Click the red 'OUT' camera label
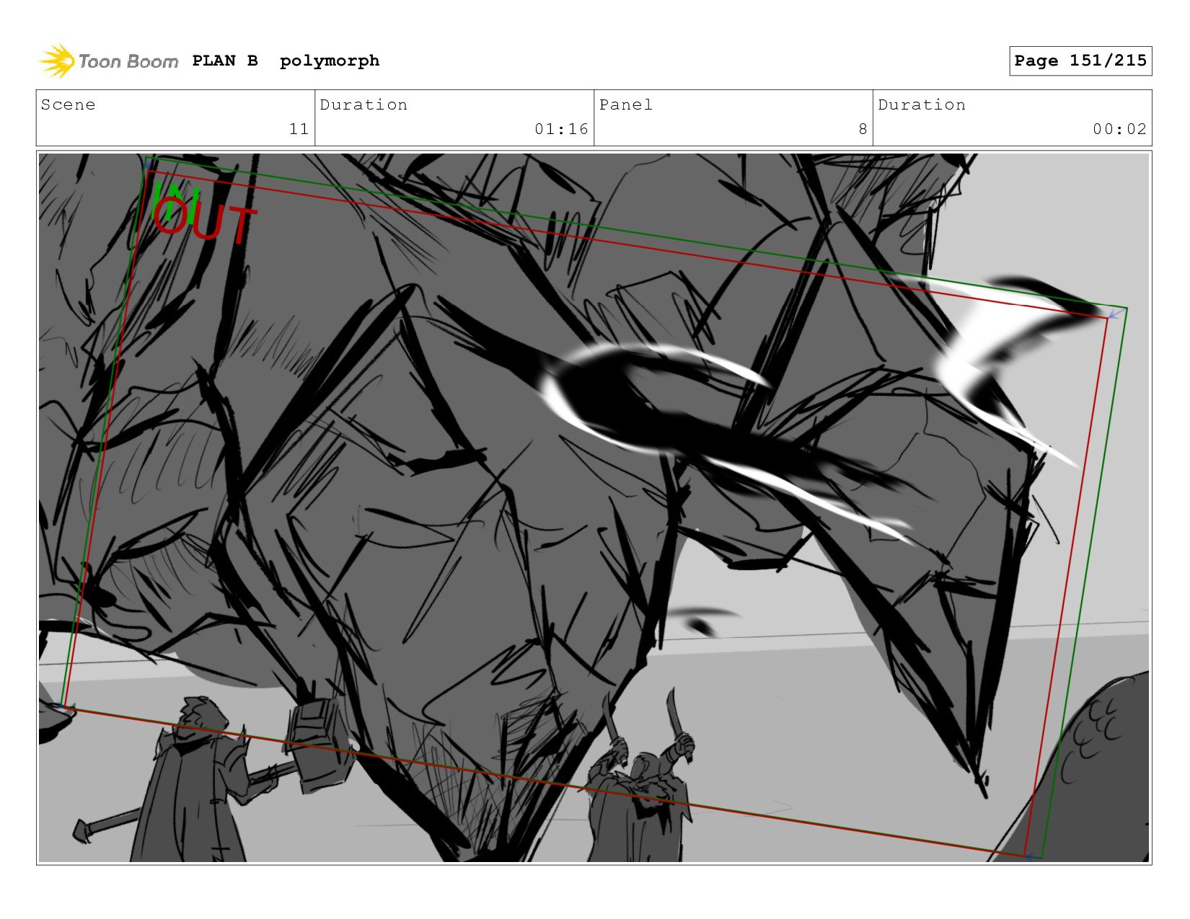This screenshot has width=1190, height=919. (x=205, y=221)
